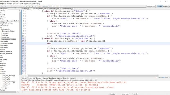Select UserManagement.java in Project Explorer tree

(x=9, y=39)
